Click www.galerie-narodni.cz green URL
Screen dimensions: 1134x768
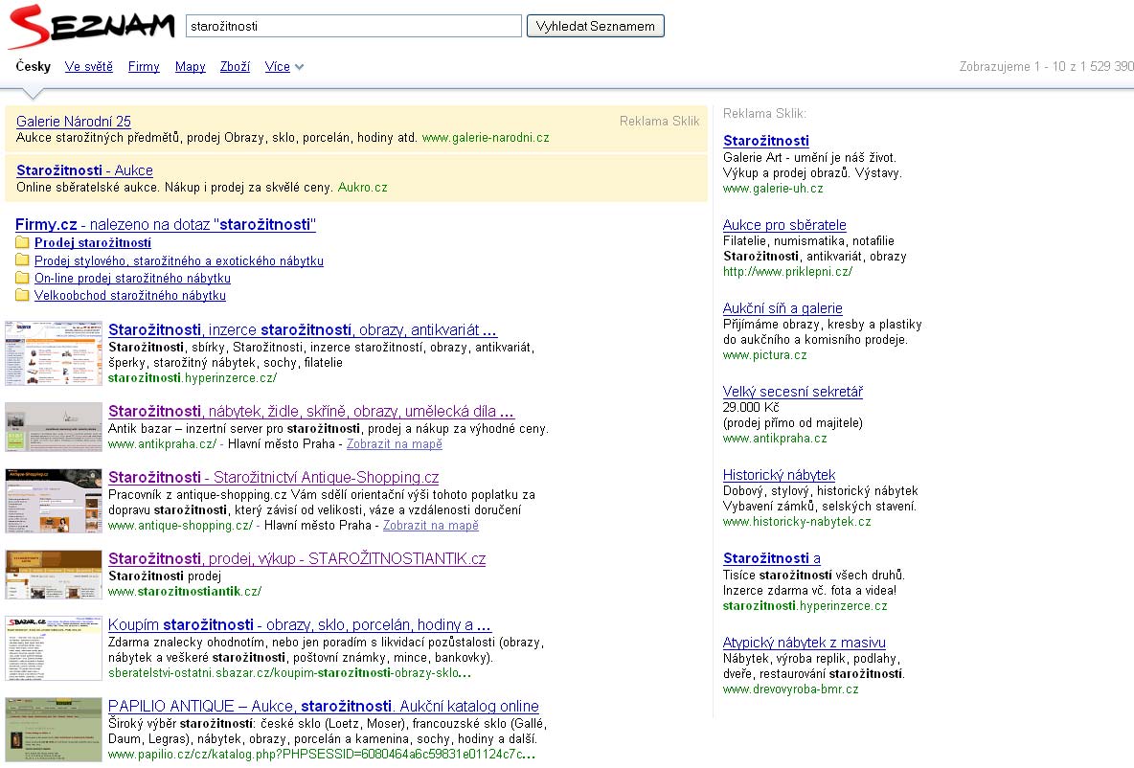pos(486,137)
